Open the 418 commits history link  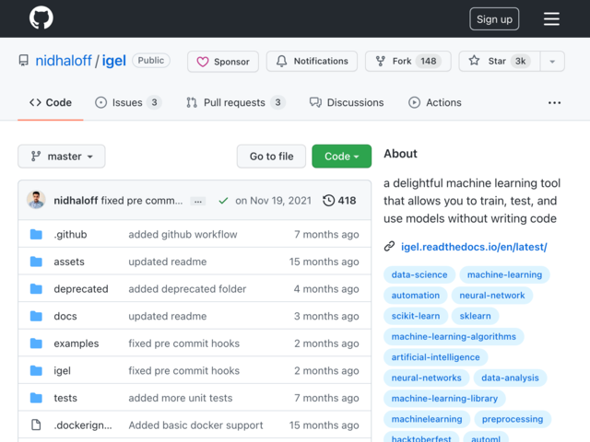[x=339, y=201]
